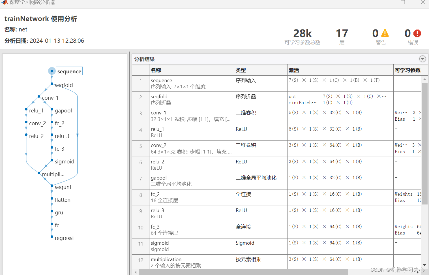Select table row multiplication name cell
Image resolution: width=429 pixels, height=275 pixels.
(192, 262)
